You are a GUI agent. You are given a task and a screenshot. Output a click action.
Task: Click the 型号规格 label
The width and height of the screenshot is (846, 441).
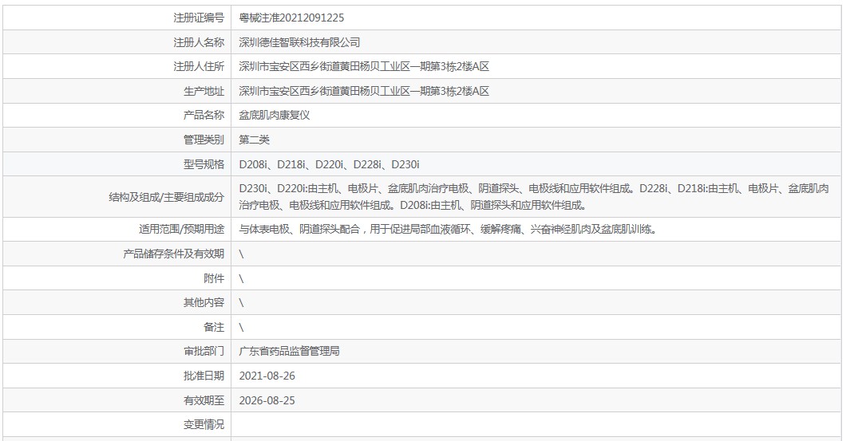click(204, 164)
